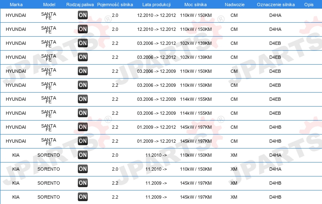322x204 pixels.
Task: Click ON icon in lower 102kW / 139KM row
Action: pos(83,57)
